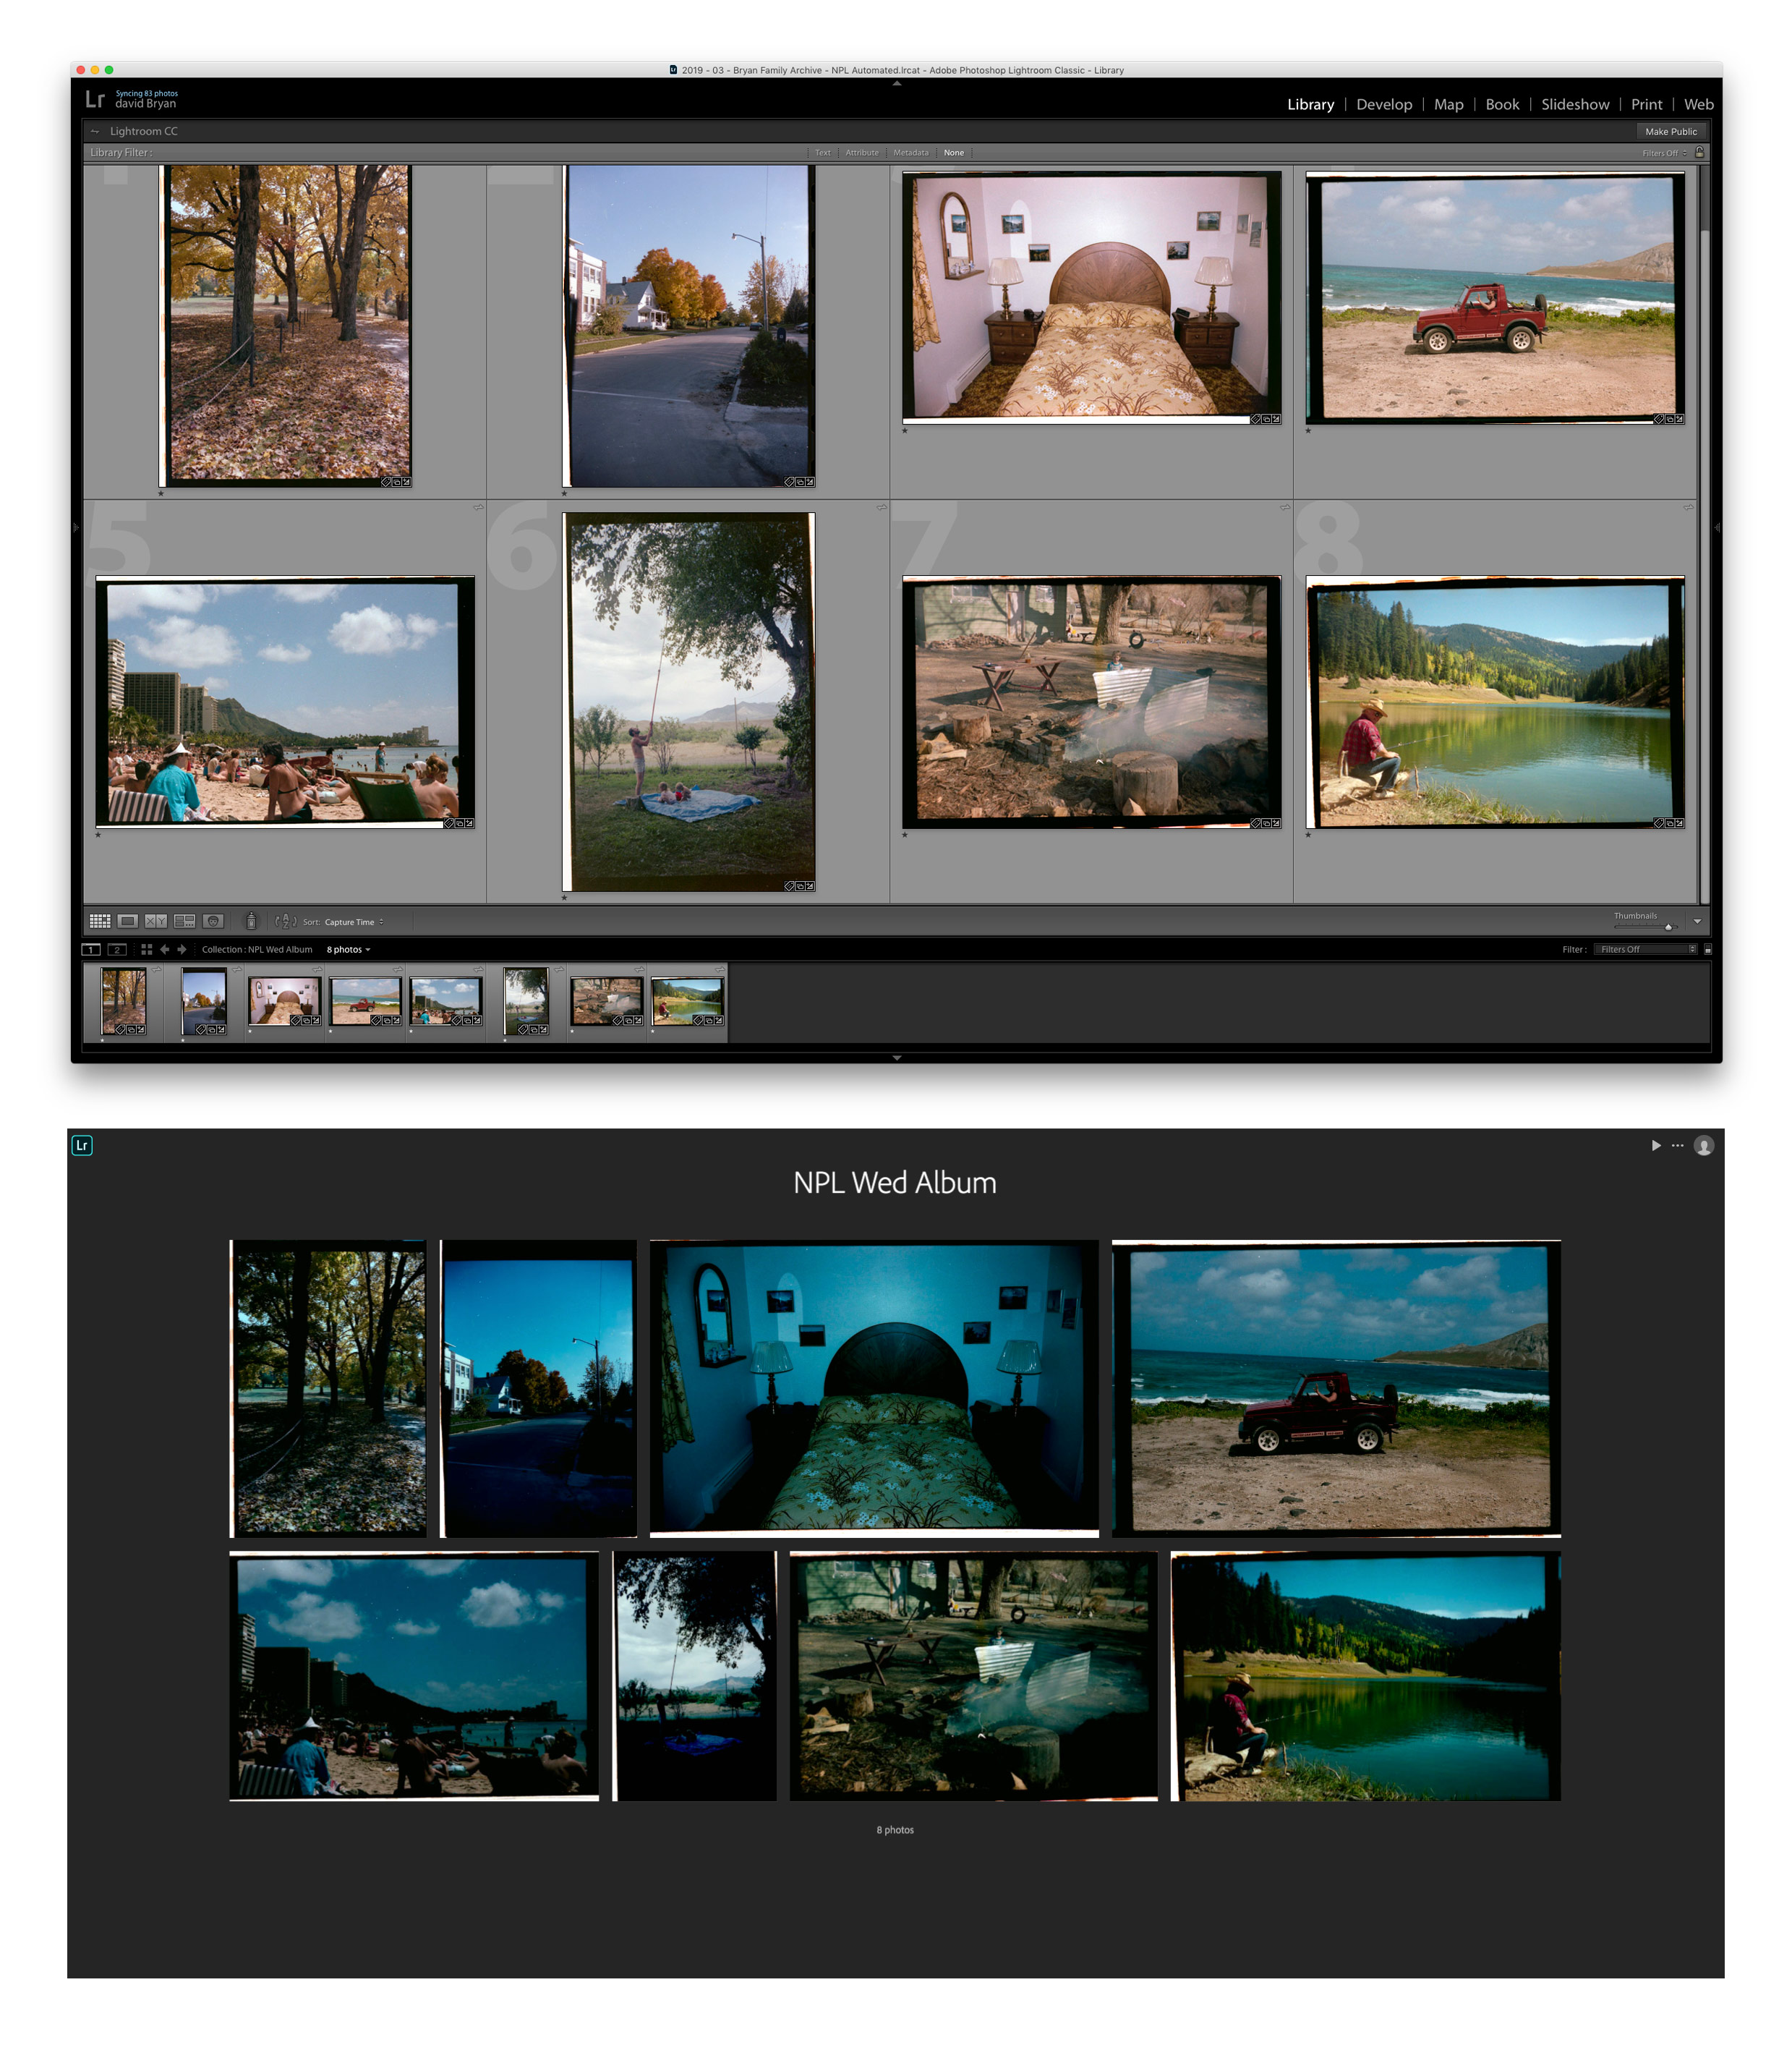The width and height of the screenshot is (1792, 2058).
Task: Open filmstrip Filters Off dropdown
Action: 1645,950
